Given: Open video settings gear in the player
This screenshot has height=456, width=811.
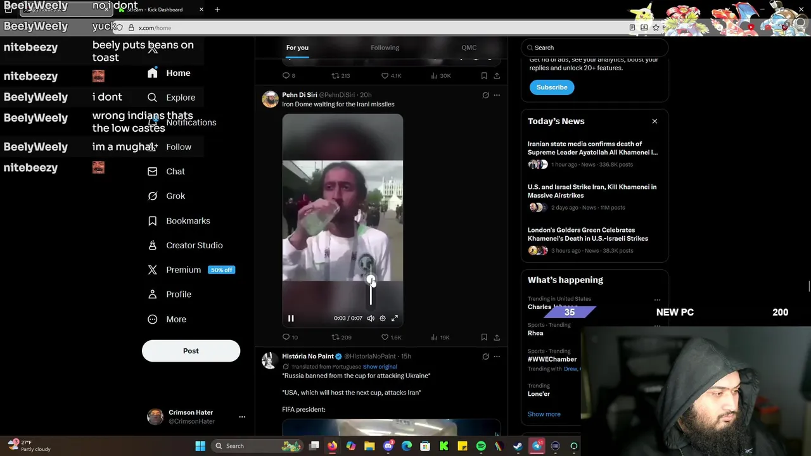Looking at the screenshot, I should coord(383,319).
